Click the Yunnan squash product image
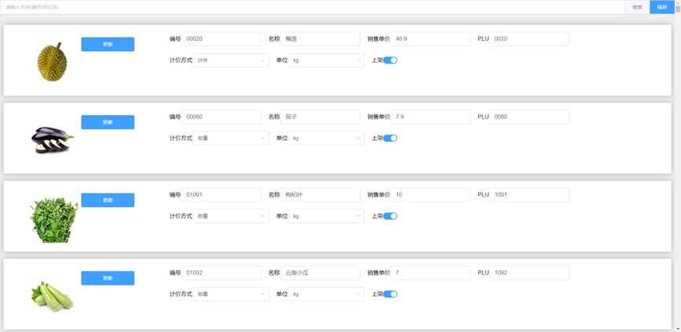Viewport: 681px width, 332px height. (53, 296)
